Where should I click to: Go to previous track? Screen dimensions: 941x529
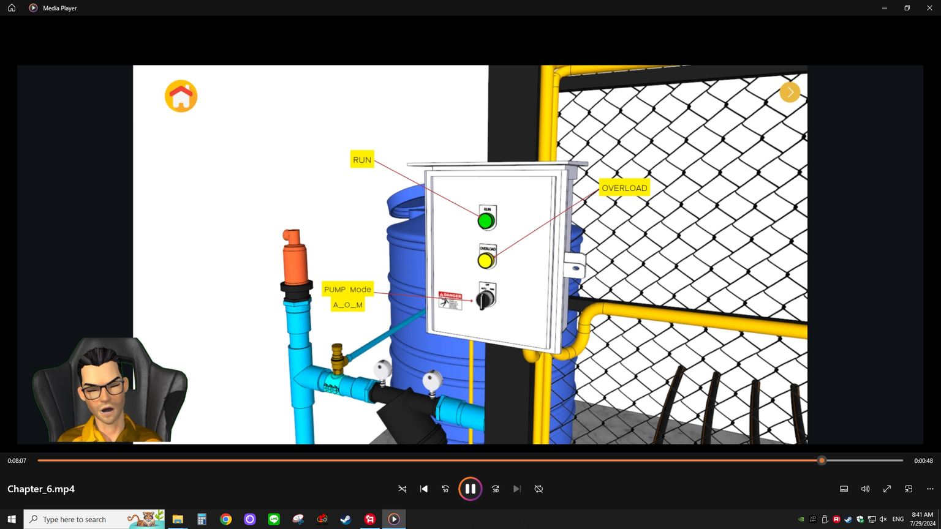click(424, 489)
